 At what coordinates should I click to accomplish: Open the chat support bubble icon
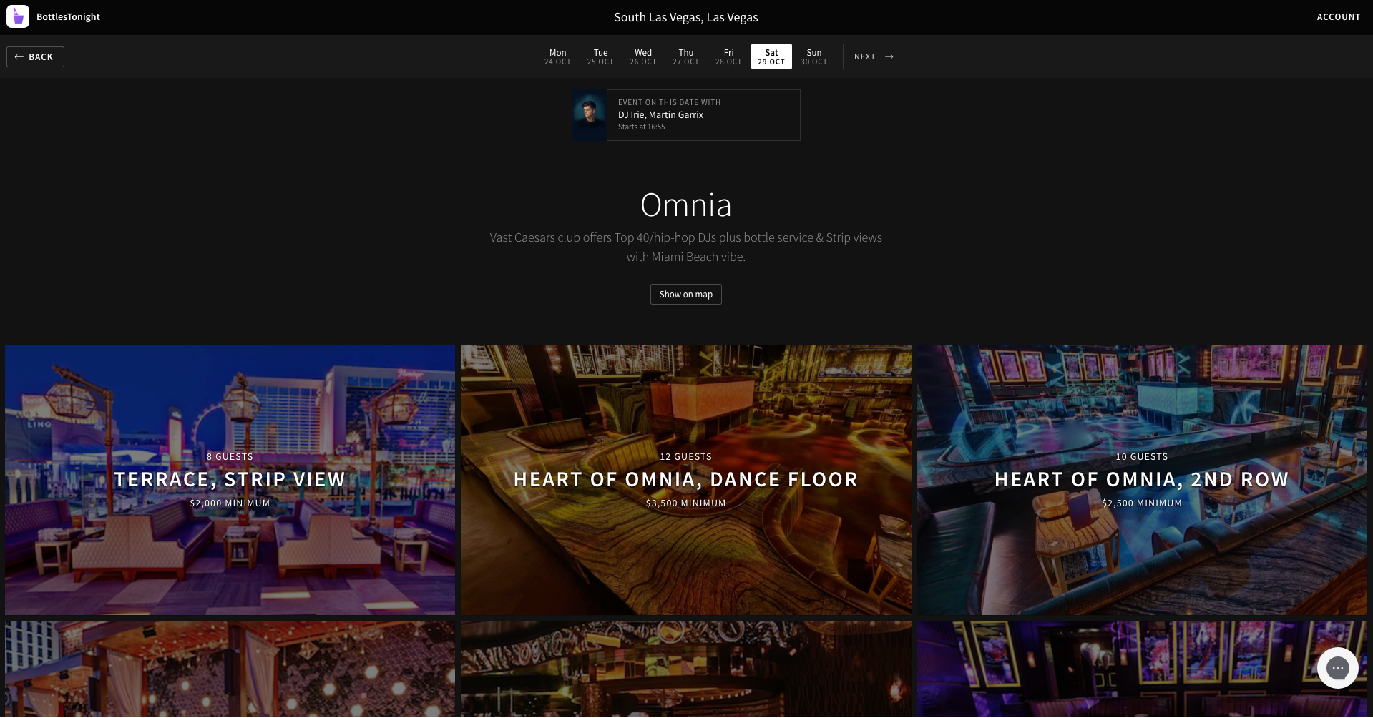pos(1337,668)
